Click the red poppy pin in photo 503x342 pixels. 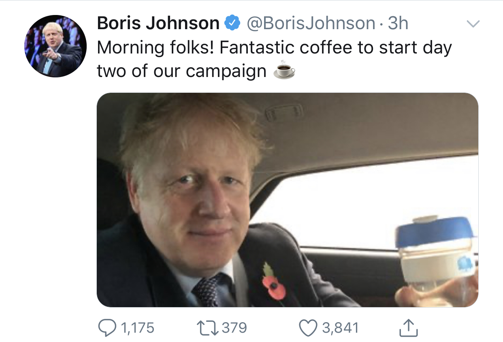click(274, 286)
